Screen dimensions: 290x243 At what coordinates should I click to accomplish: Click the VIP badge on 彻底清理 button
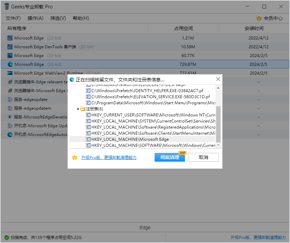click(x=182, y=153)
